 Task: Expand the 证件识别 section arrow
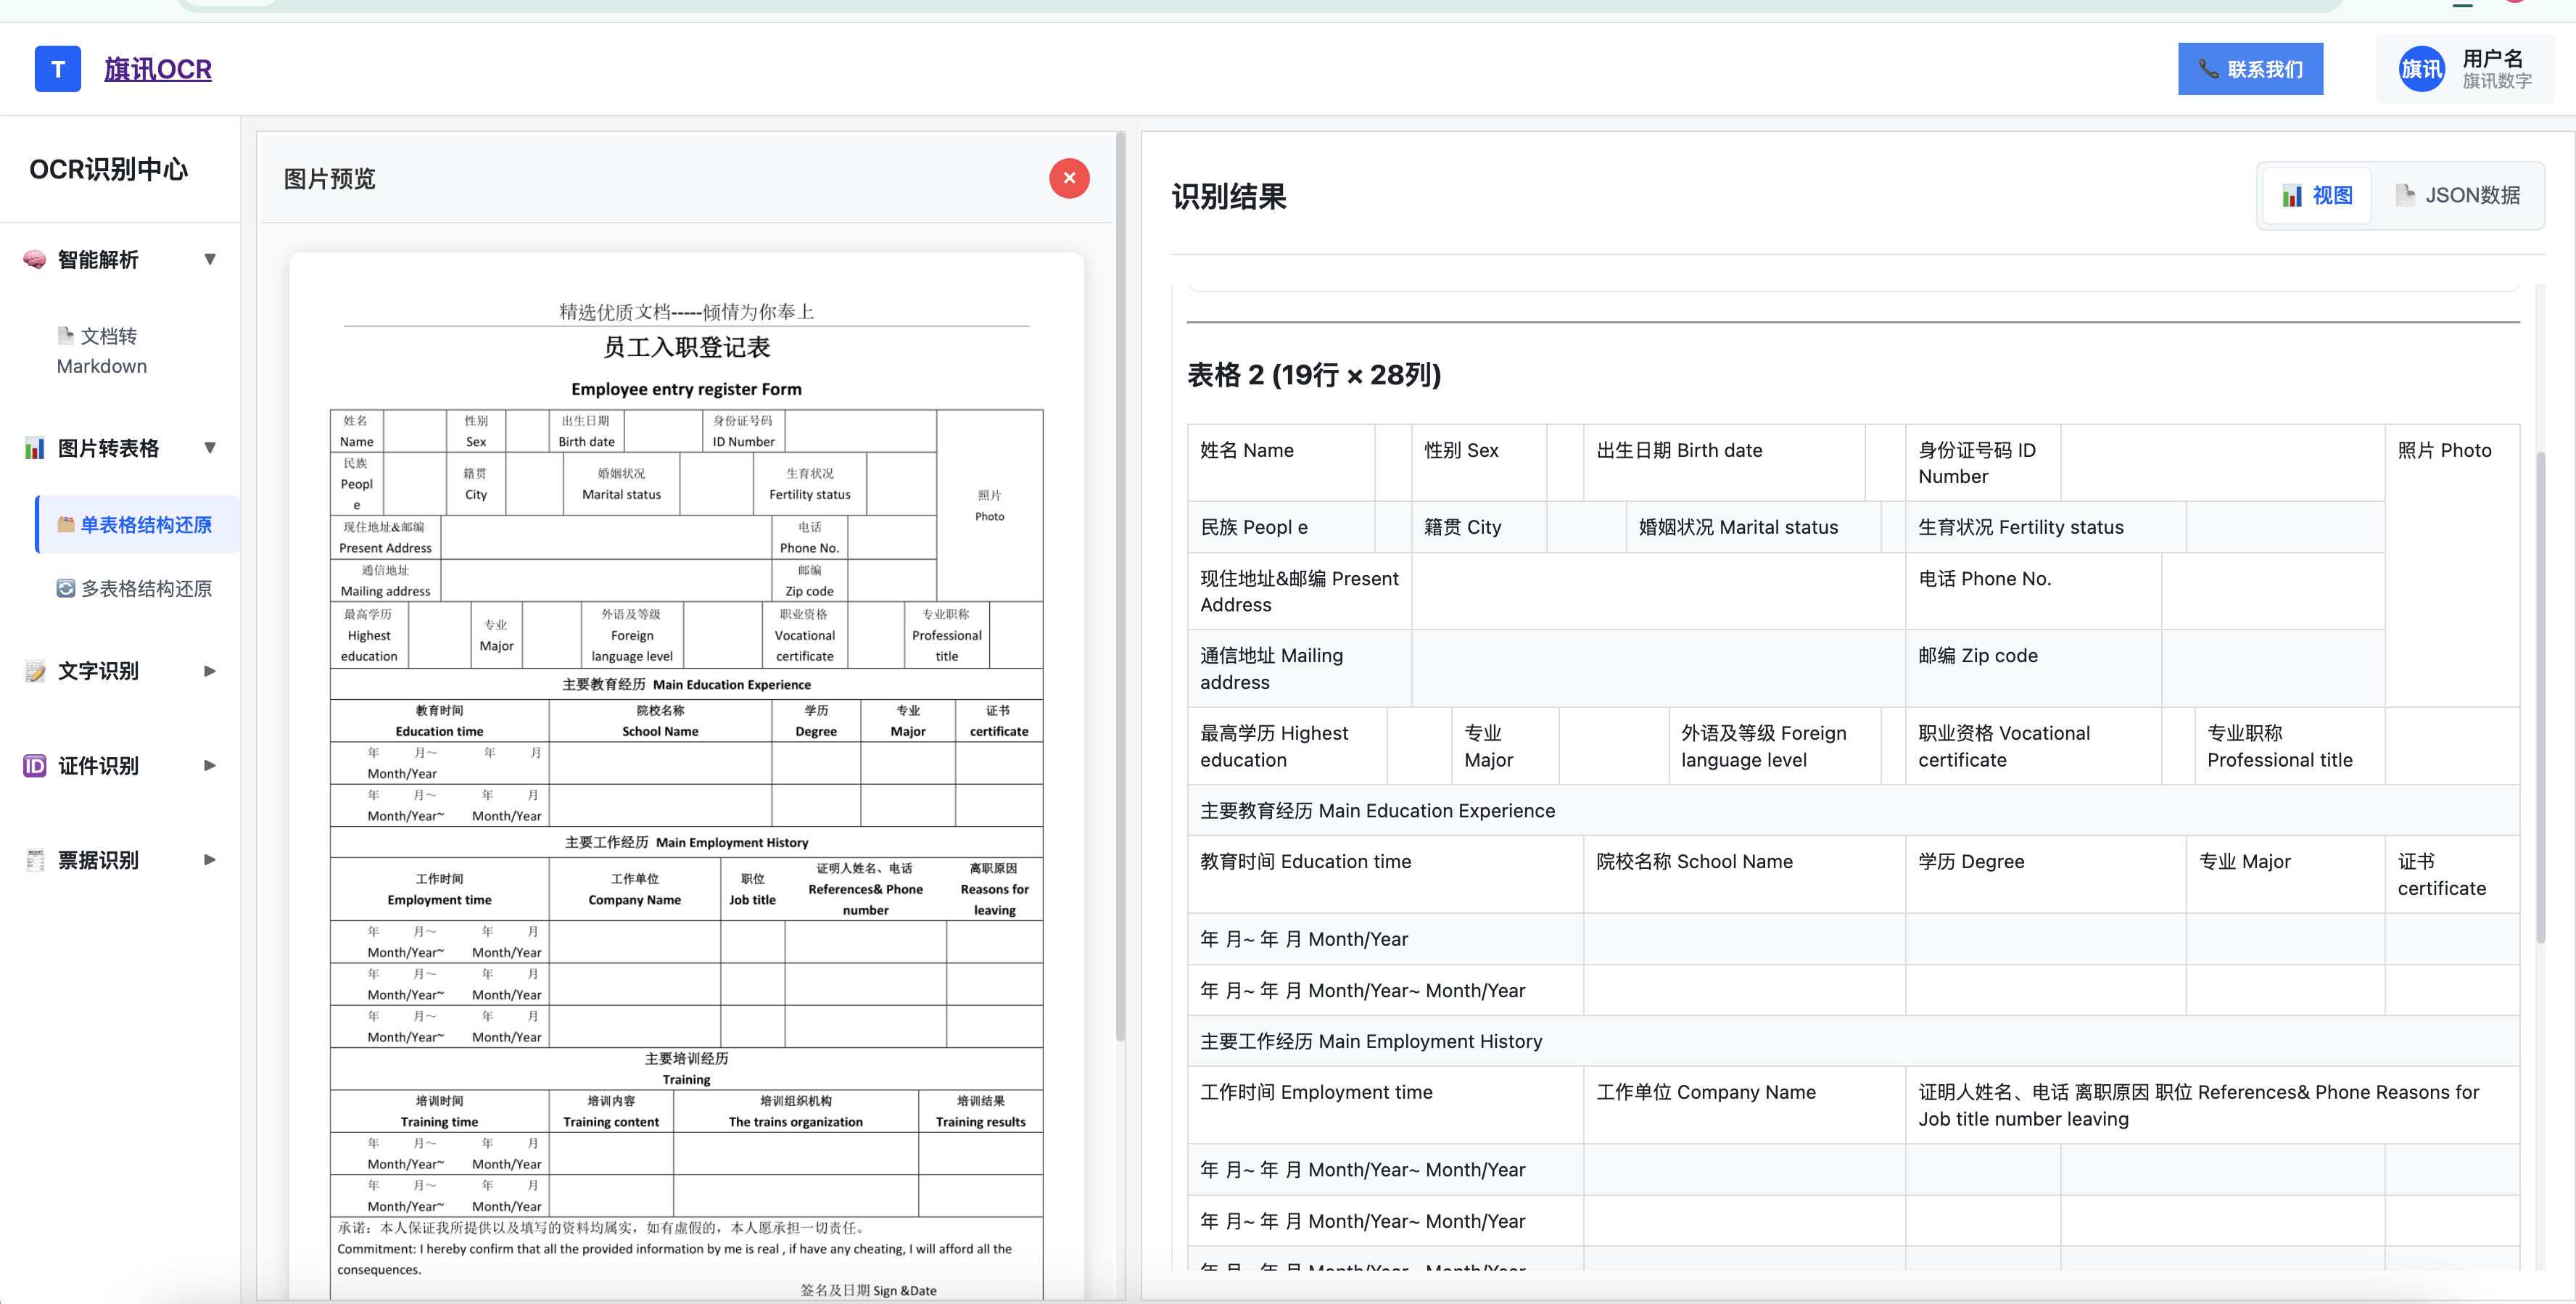pos(210,766)
